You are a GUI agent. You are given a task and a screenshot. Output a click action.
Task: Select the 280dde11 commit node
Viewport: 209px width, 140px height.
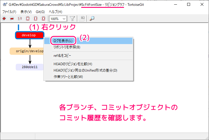click(x=30, y=67)
